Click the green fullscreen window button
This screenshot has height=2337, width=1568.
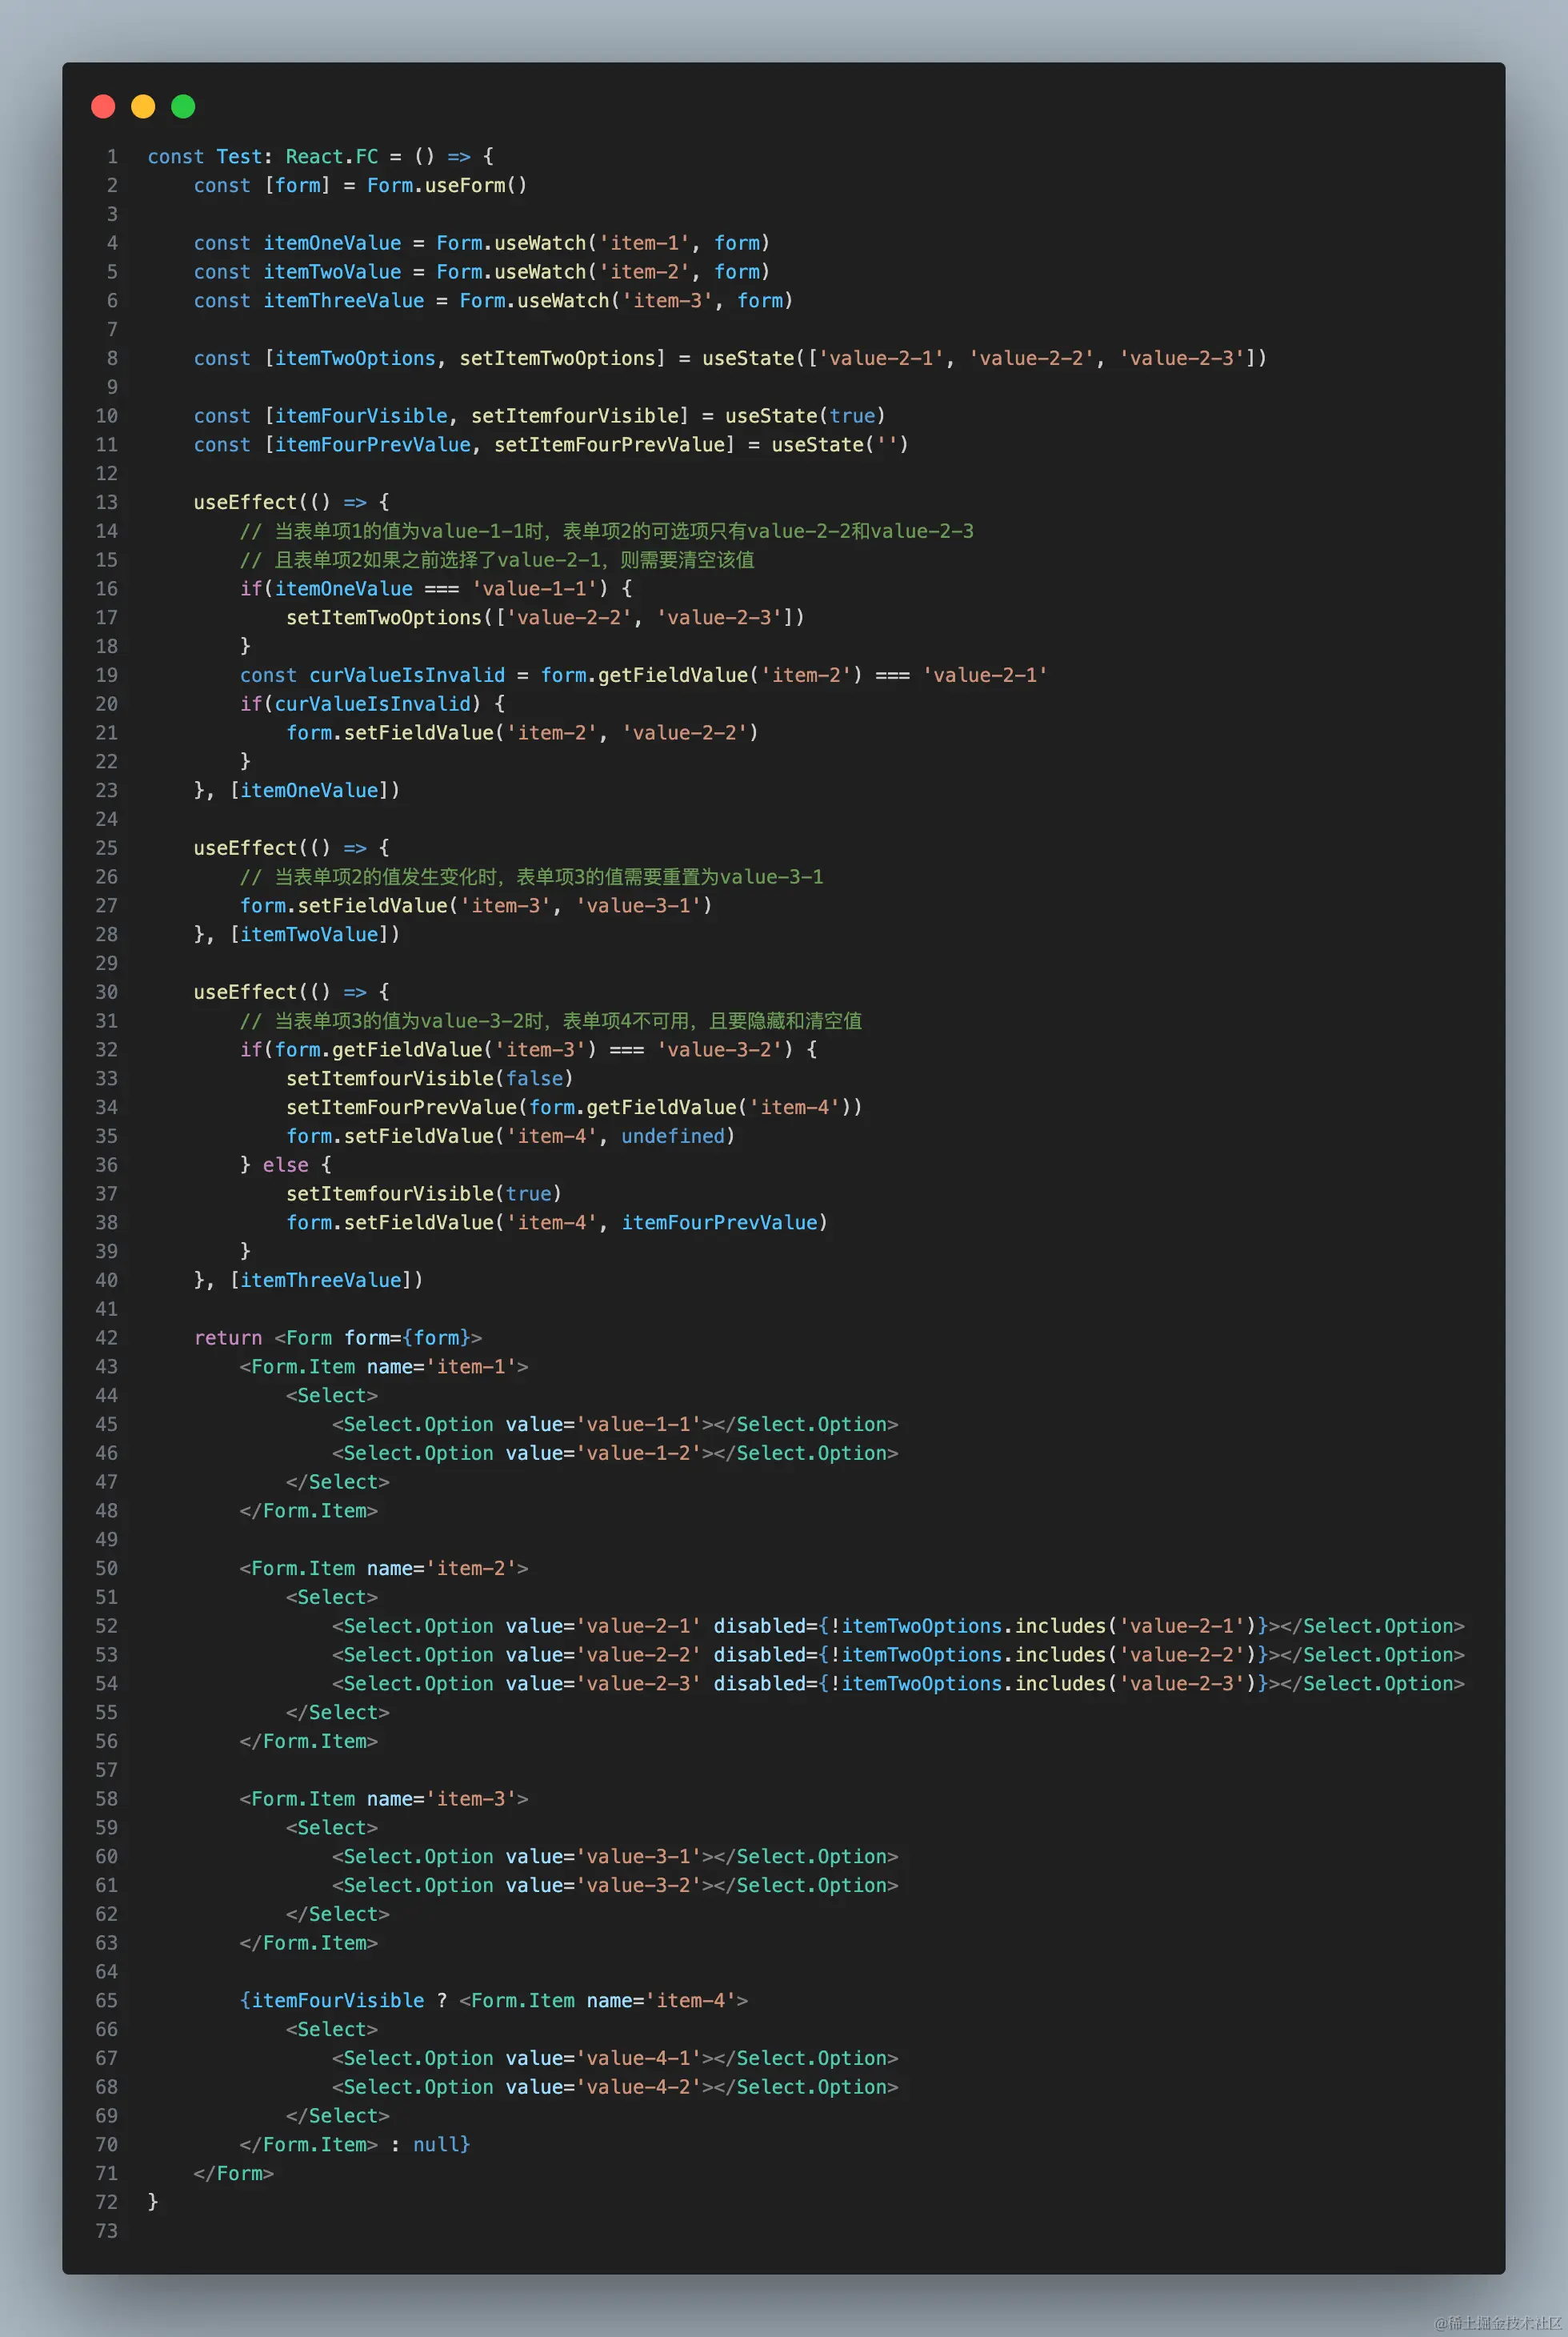(x=183, y=105)
